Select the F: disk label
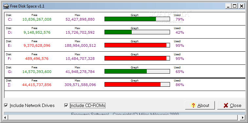This screenshot has width=248, height=123. click(x=10, y=59)
